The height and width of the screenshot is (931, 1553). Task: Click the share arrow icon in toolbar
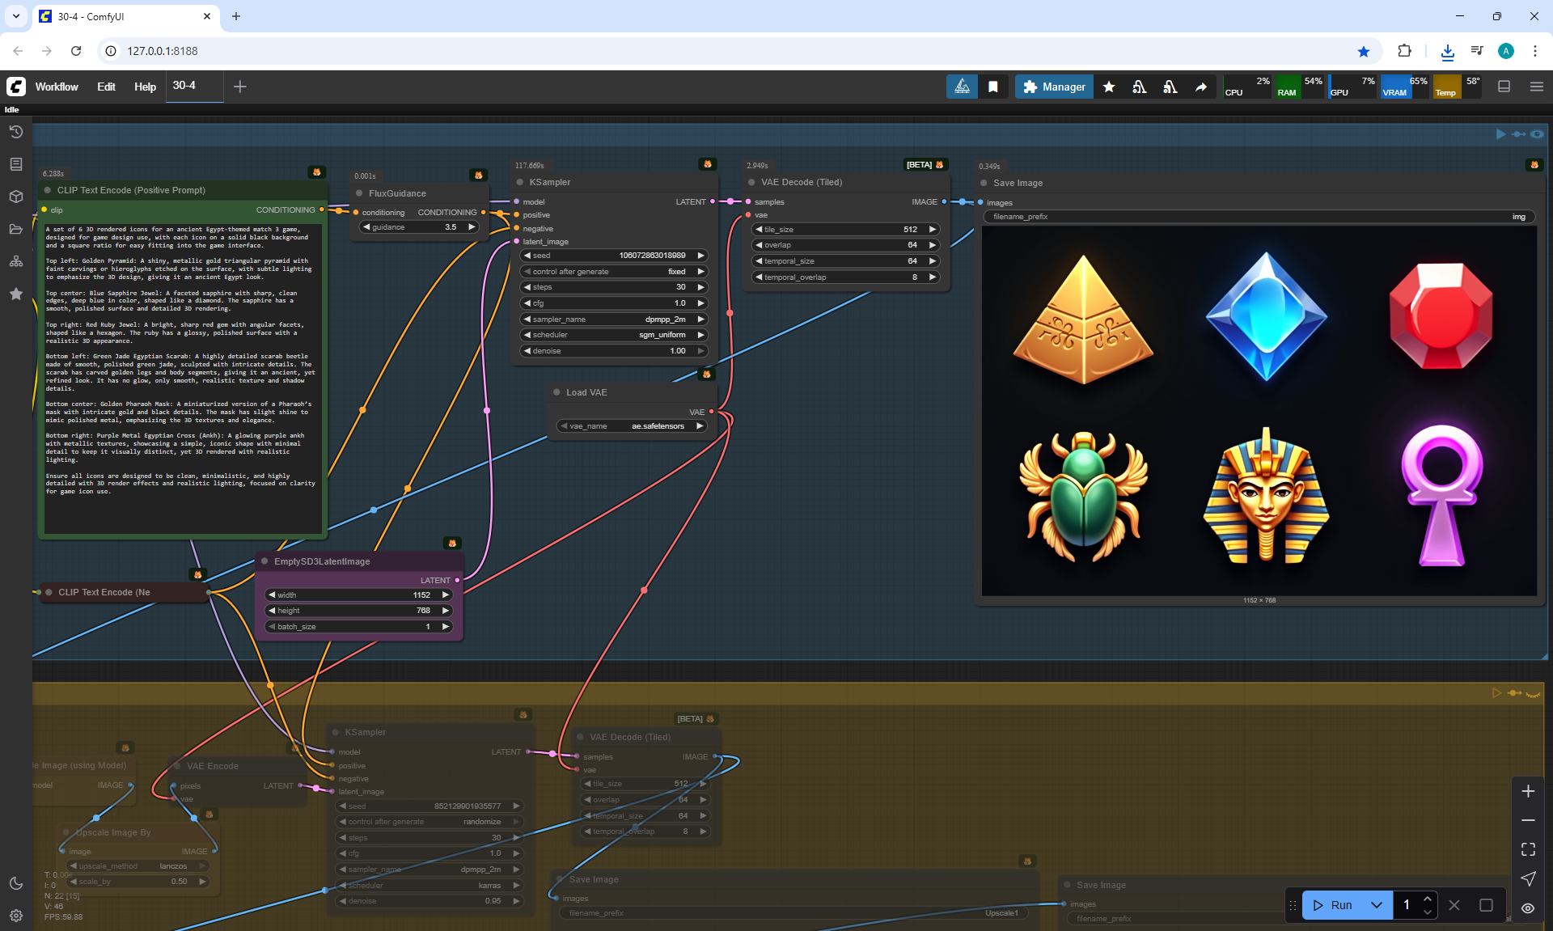click(x=1201, y=87)
